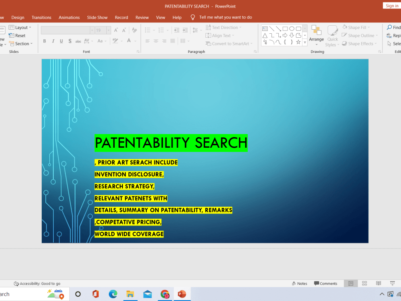This screenshot has height=301, width=401.
Task: Open the Transitions tab
Action: click(41, 17)
